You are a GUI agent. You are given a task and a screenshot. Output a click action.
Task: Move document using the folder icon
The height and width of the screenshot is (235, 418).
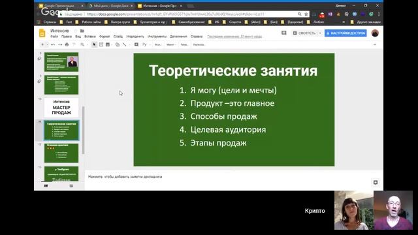pyautogui.click(x=82, y=31)
